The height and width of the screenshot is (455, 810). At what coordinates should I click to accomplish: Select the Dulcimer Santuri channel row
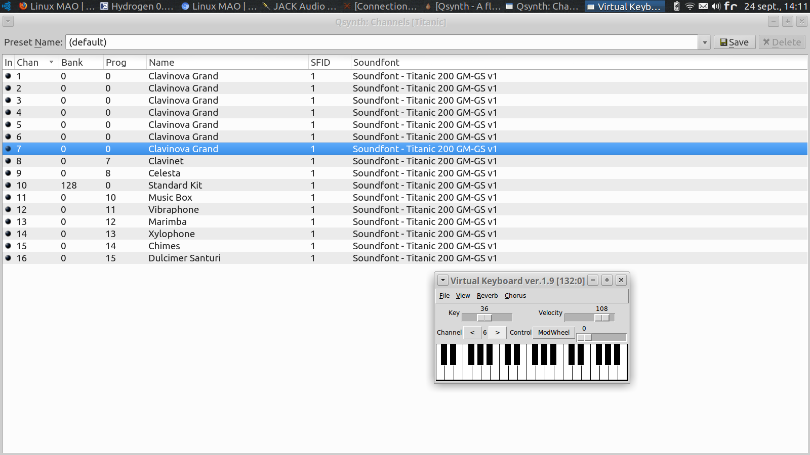point(404,258)
